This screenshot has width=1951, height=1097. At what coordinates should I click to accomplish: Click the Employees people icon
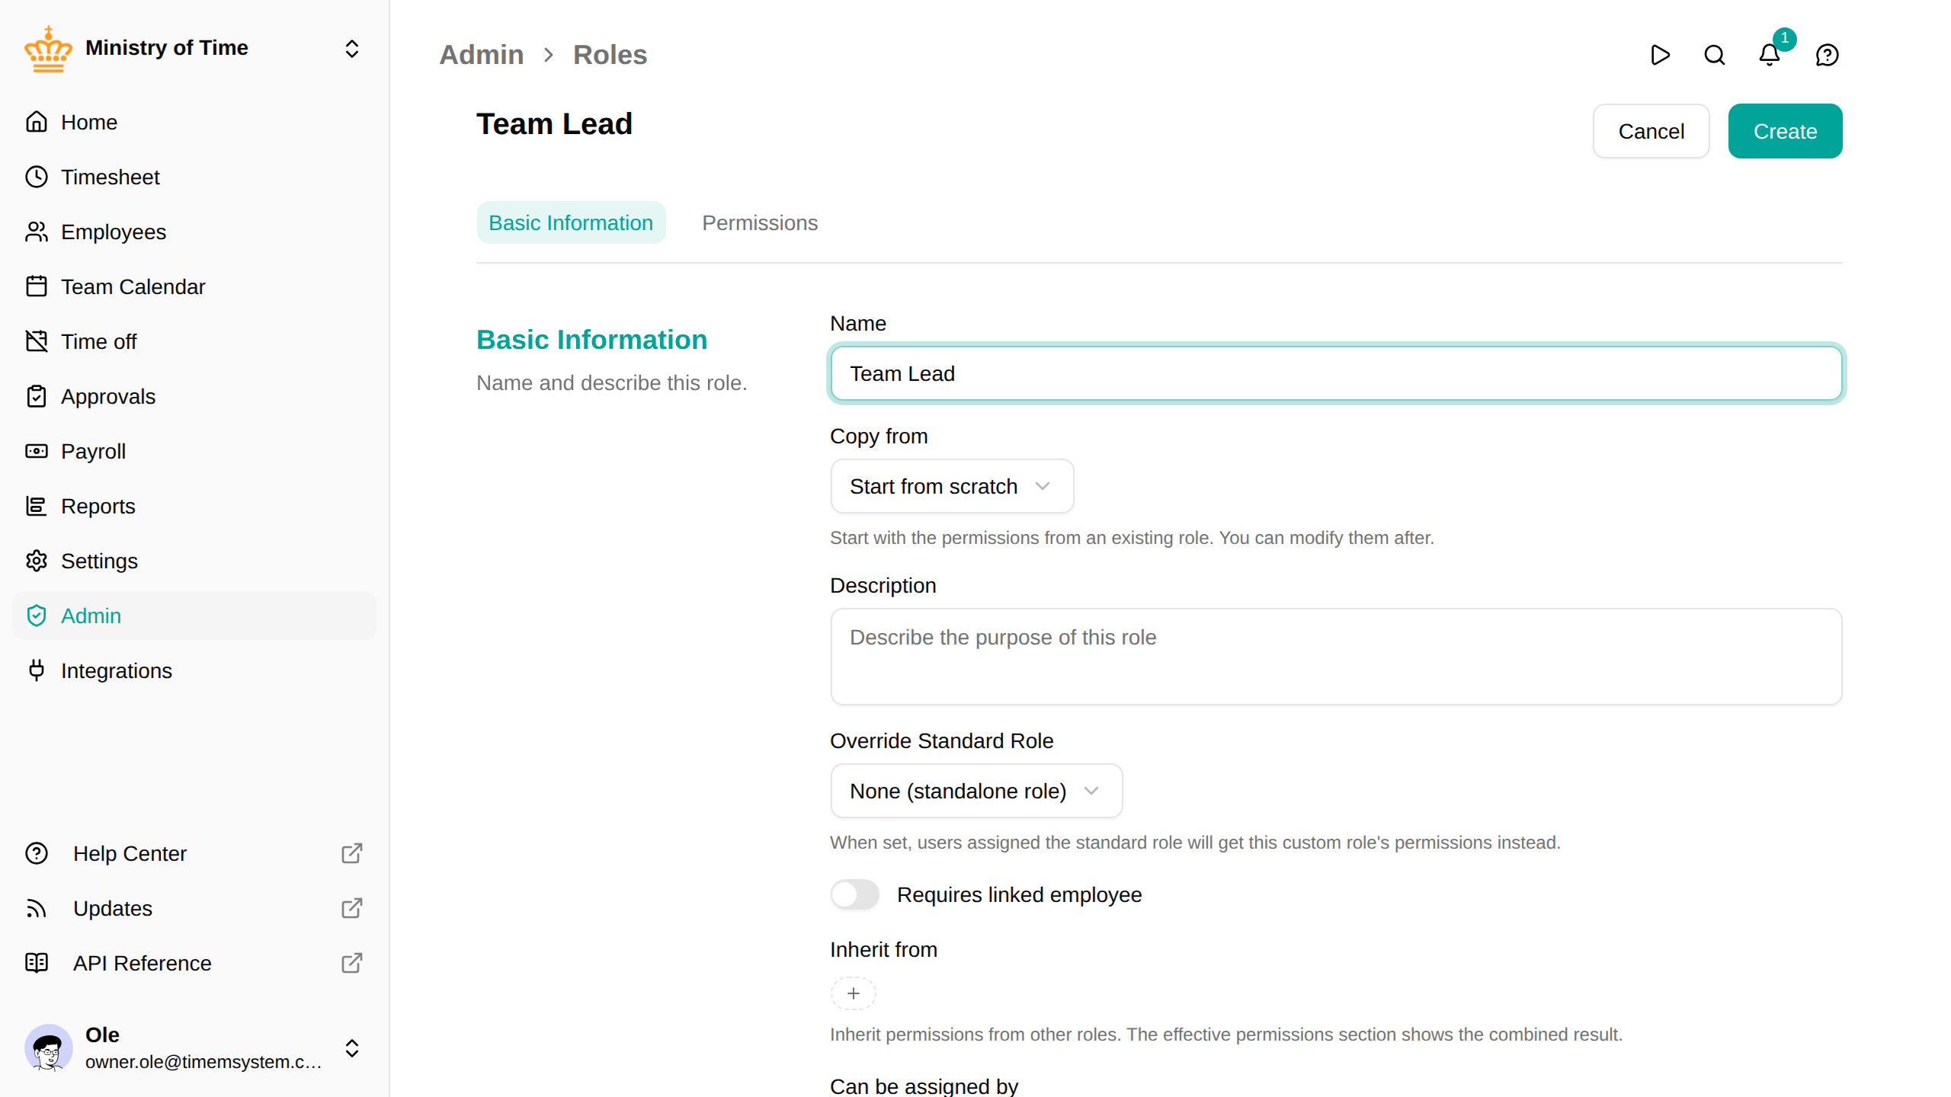[37, 232]
